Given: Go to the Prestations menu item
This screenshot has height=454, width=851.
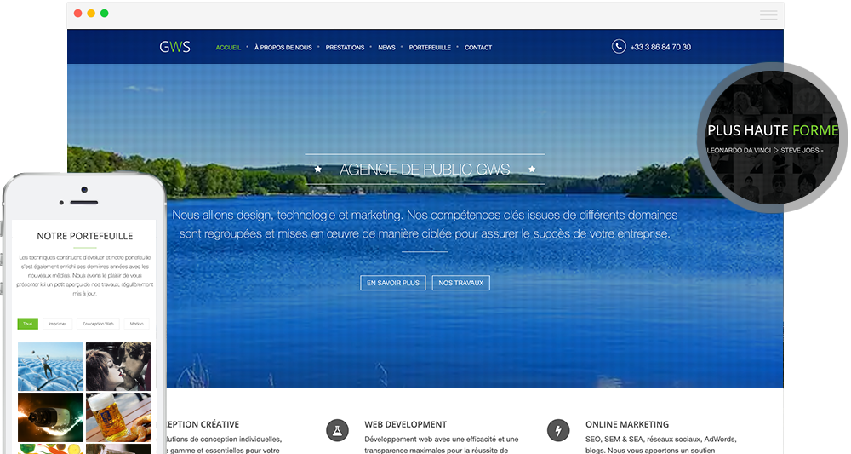Looking at the screenshot, I should coord(345,48).
